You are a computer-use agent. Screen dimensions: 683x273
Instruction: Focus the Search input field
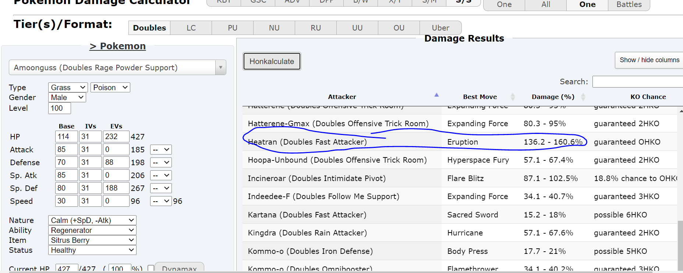[x=638, y=82]
